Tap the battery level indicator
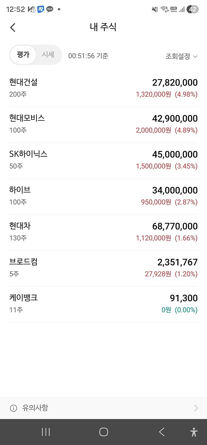The height and width of the screenshot is (445, 207). point(192,9)
